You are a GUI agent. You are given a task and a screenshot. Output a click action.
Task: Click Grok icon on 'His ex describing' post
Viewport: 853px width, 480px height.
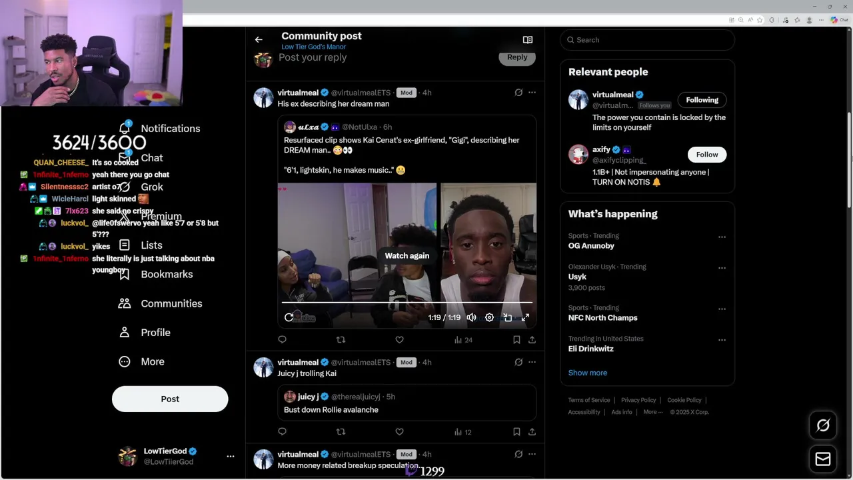[x=518, y=93]
